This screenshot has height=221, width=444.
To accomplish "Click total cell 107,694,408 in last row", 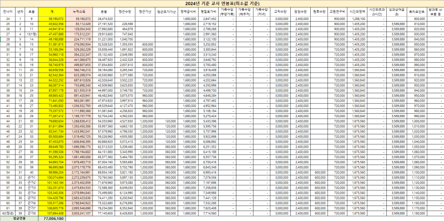I will point(52,213).
